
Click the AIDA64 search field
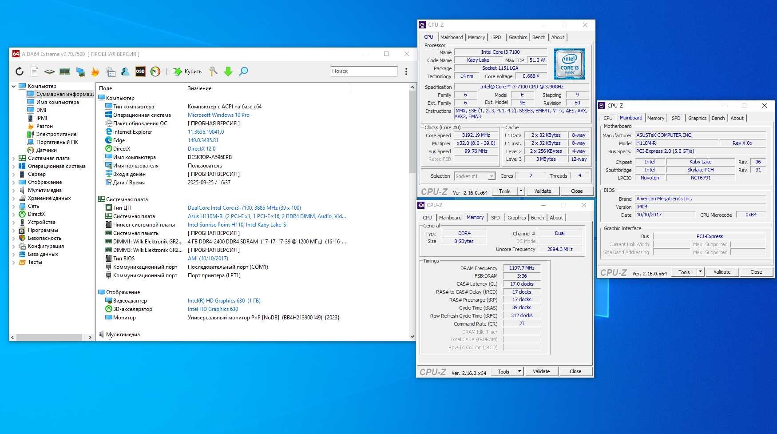[x=364, y=71]
